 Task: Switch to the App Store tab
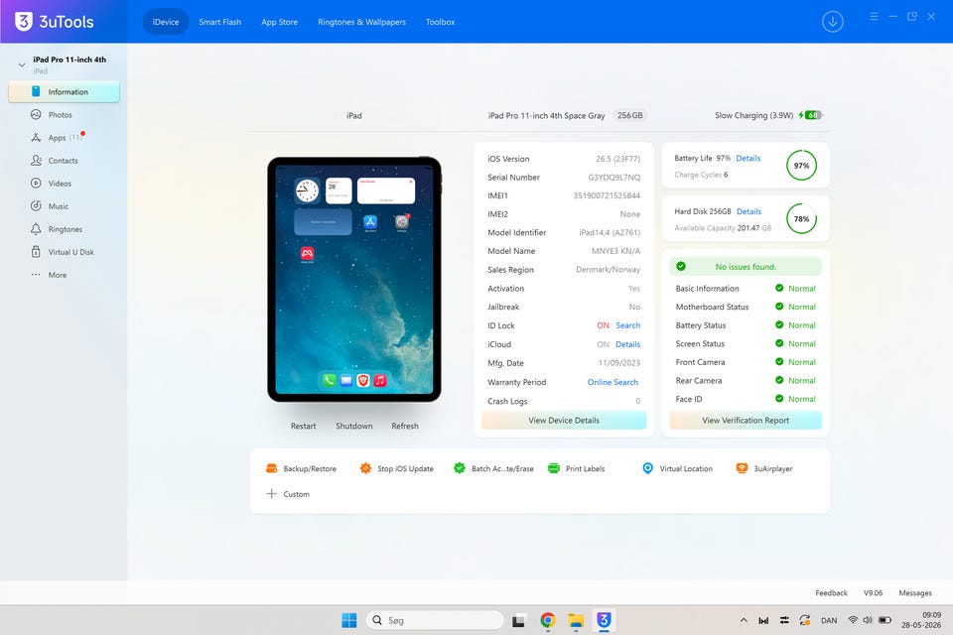click(280, 22)
